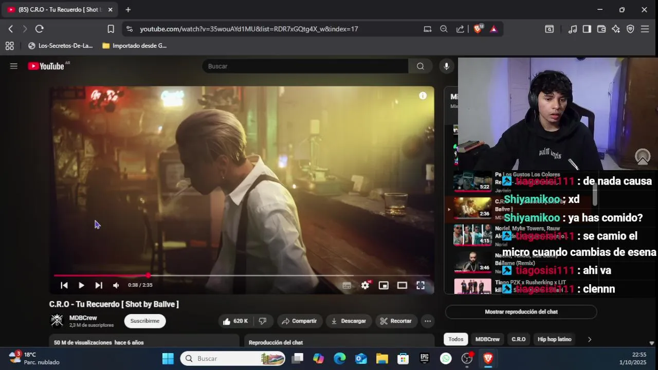Open Brave Rewards triangle icon
Image resolution: width=658 pixels, height=370 pixels.
click(493, 29)
